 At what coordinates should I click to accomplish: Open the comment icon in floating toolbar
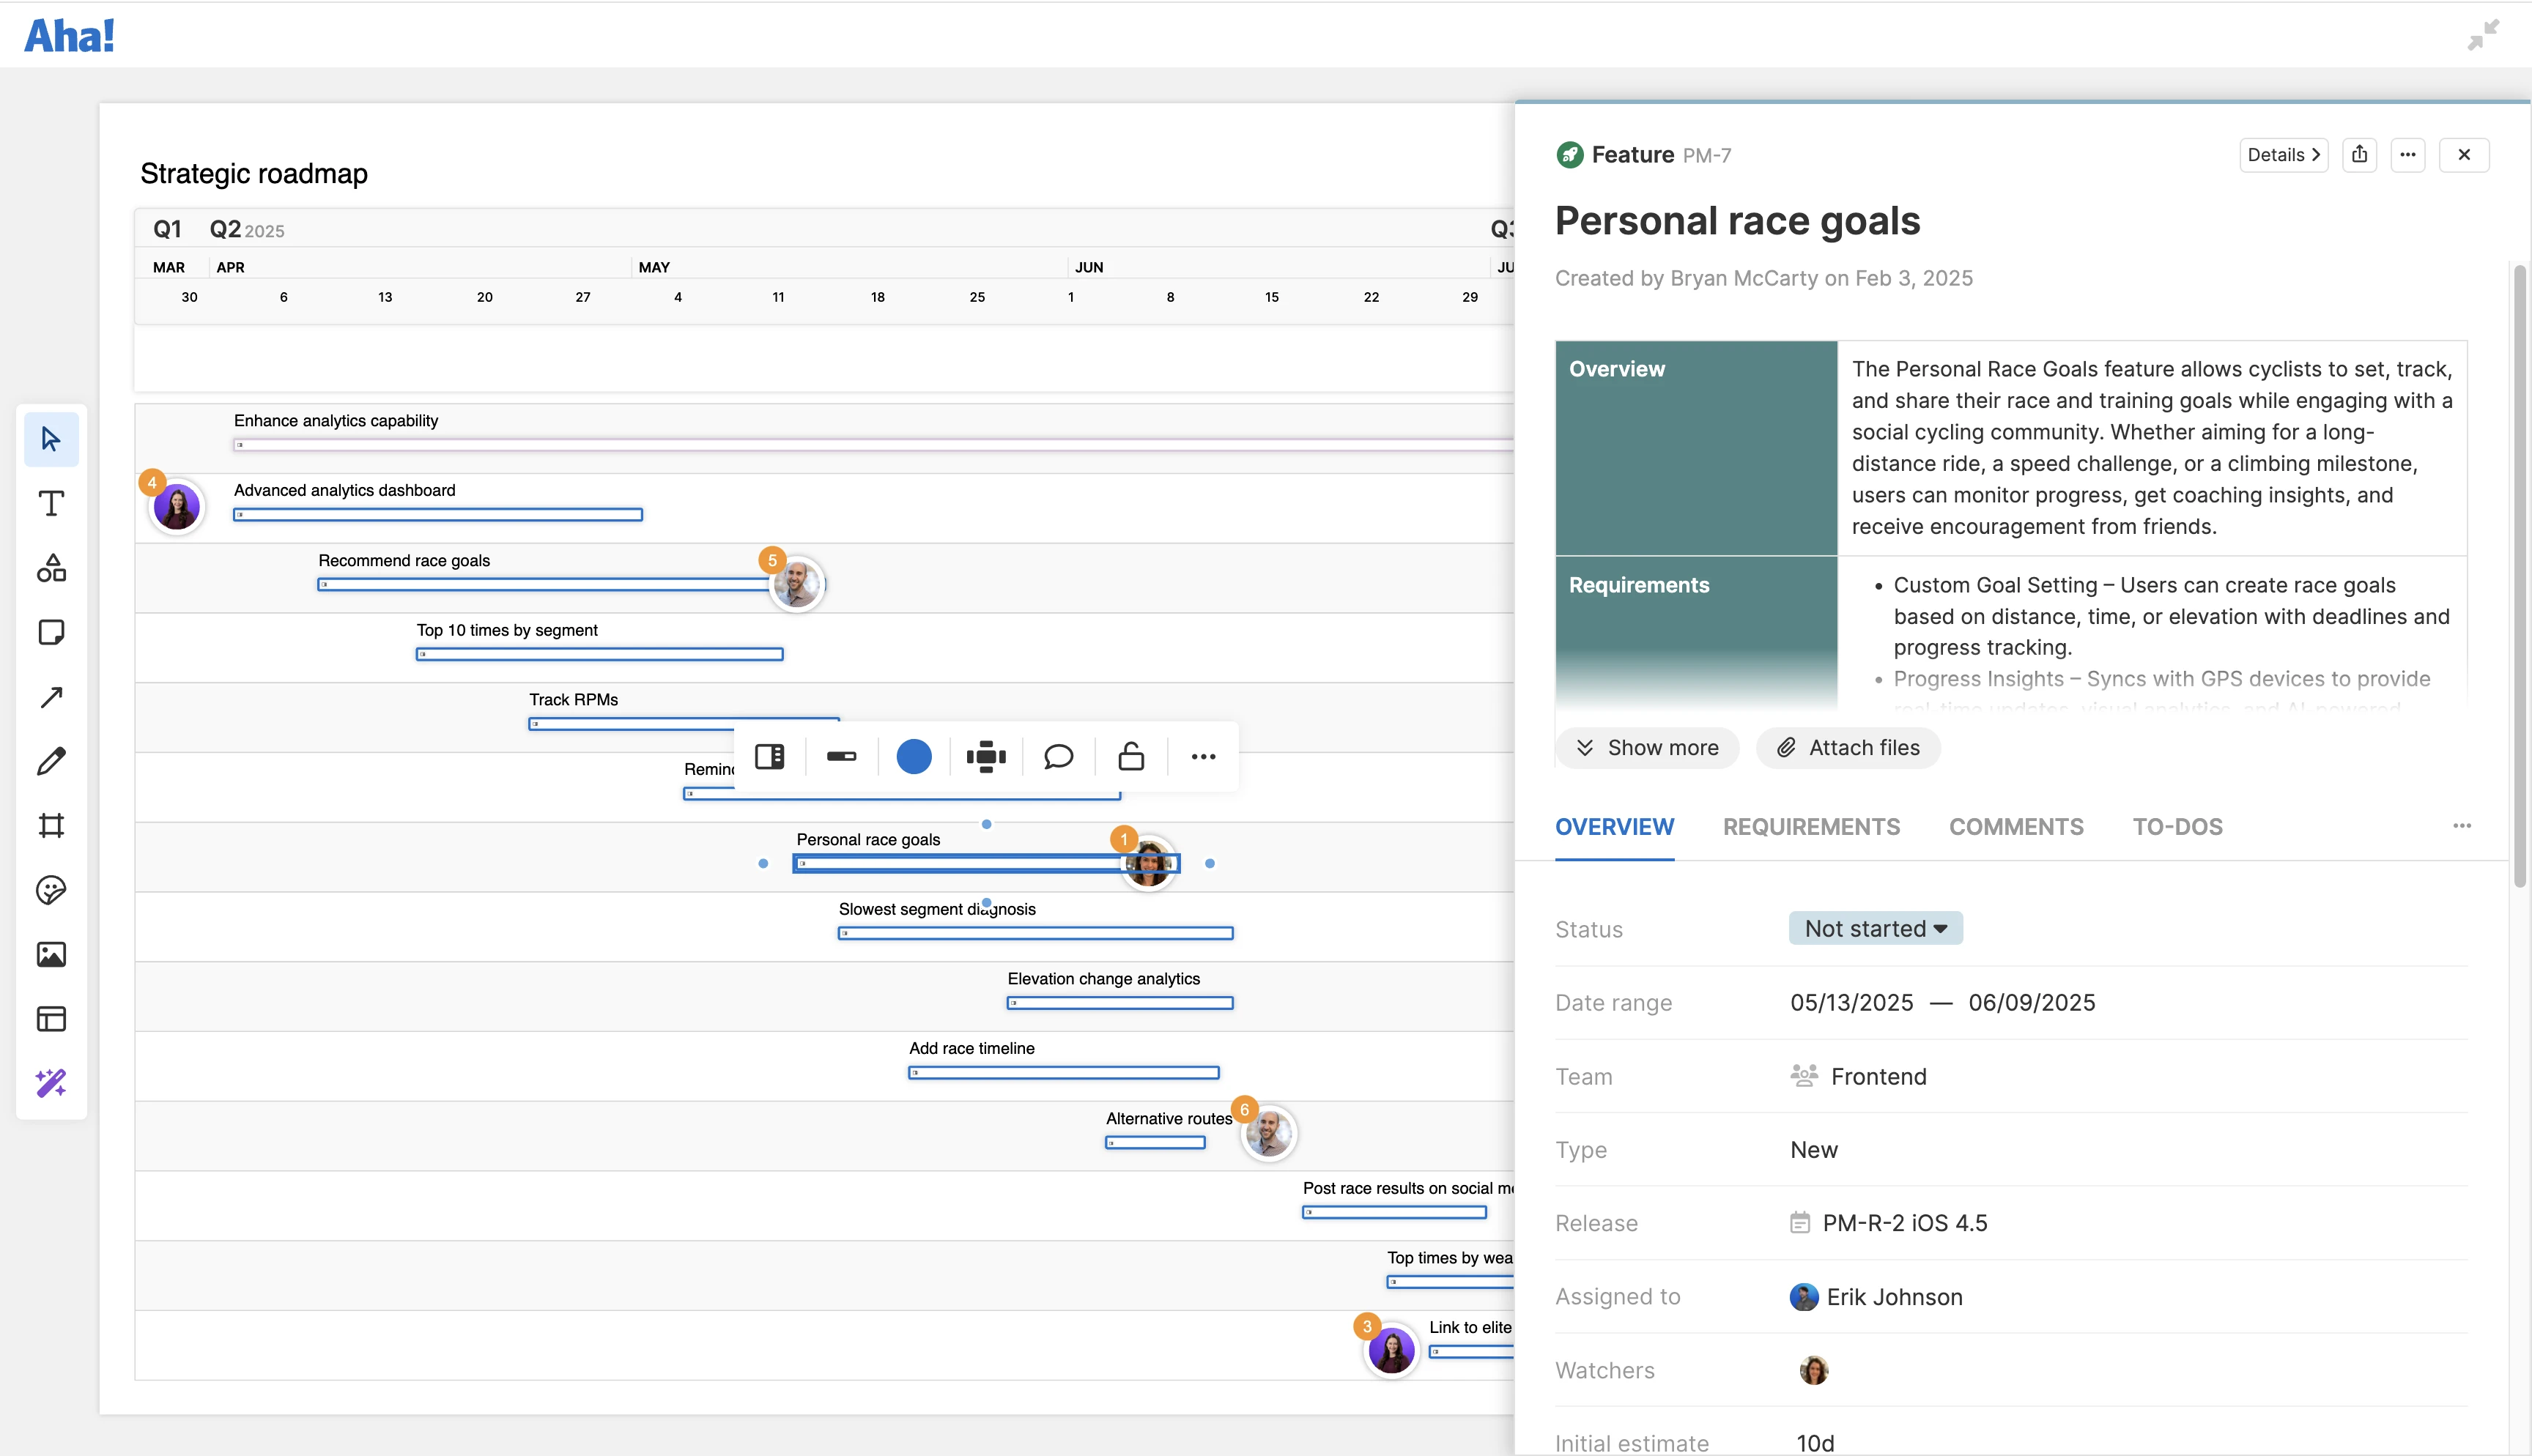1058,757
